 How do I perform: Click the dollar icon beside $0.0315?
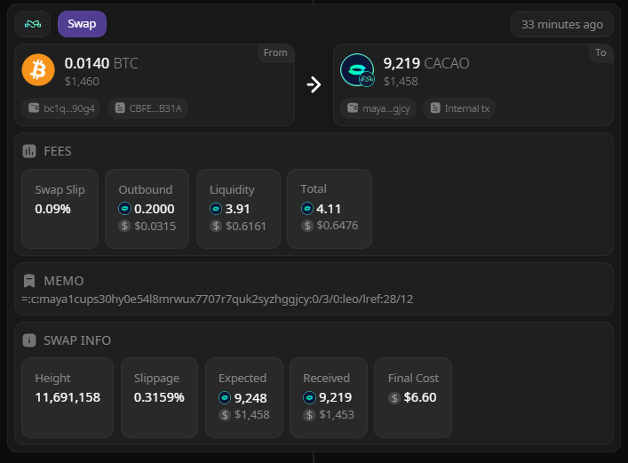pyautogui.click(x=124, y=226)
